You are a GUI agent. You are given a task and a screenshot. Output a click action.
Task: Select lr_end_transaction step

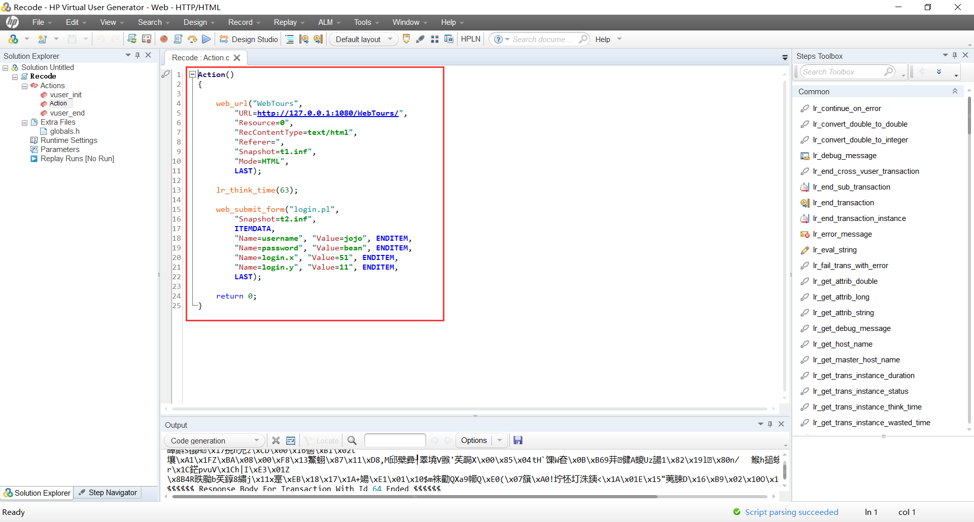[843, 203]
